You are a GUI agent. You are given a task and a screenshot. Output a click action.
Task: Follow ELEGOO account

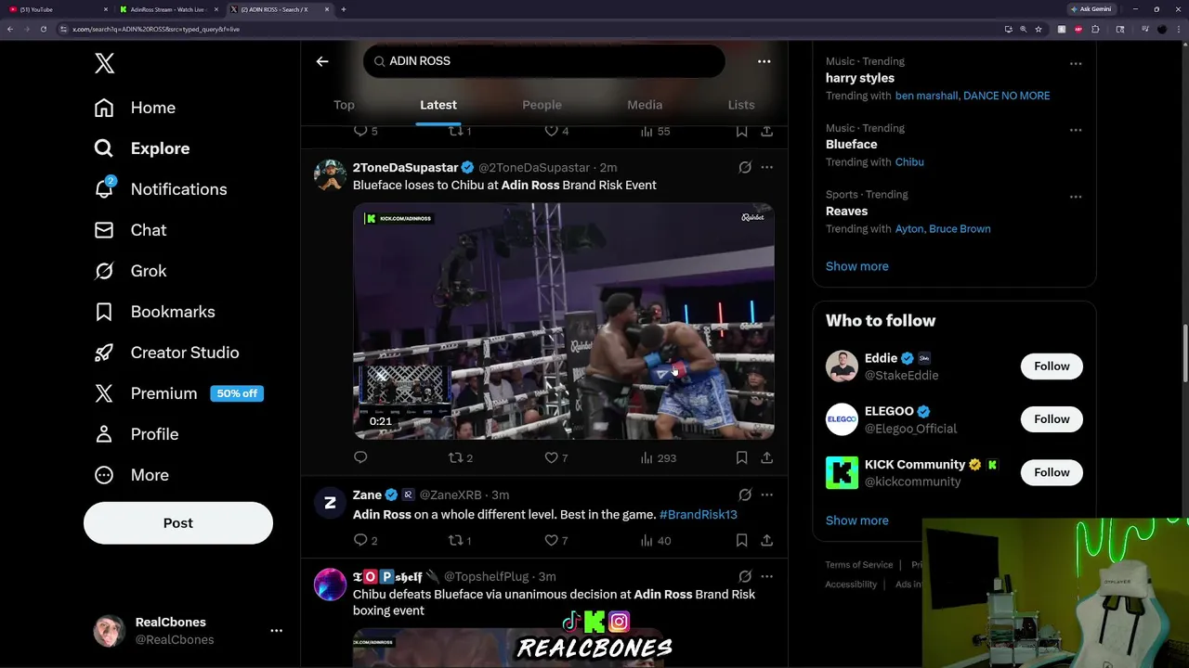(1052, 419)
